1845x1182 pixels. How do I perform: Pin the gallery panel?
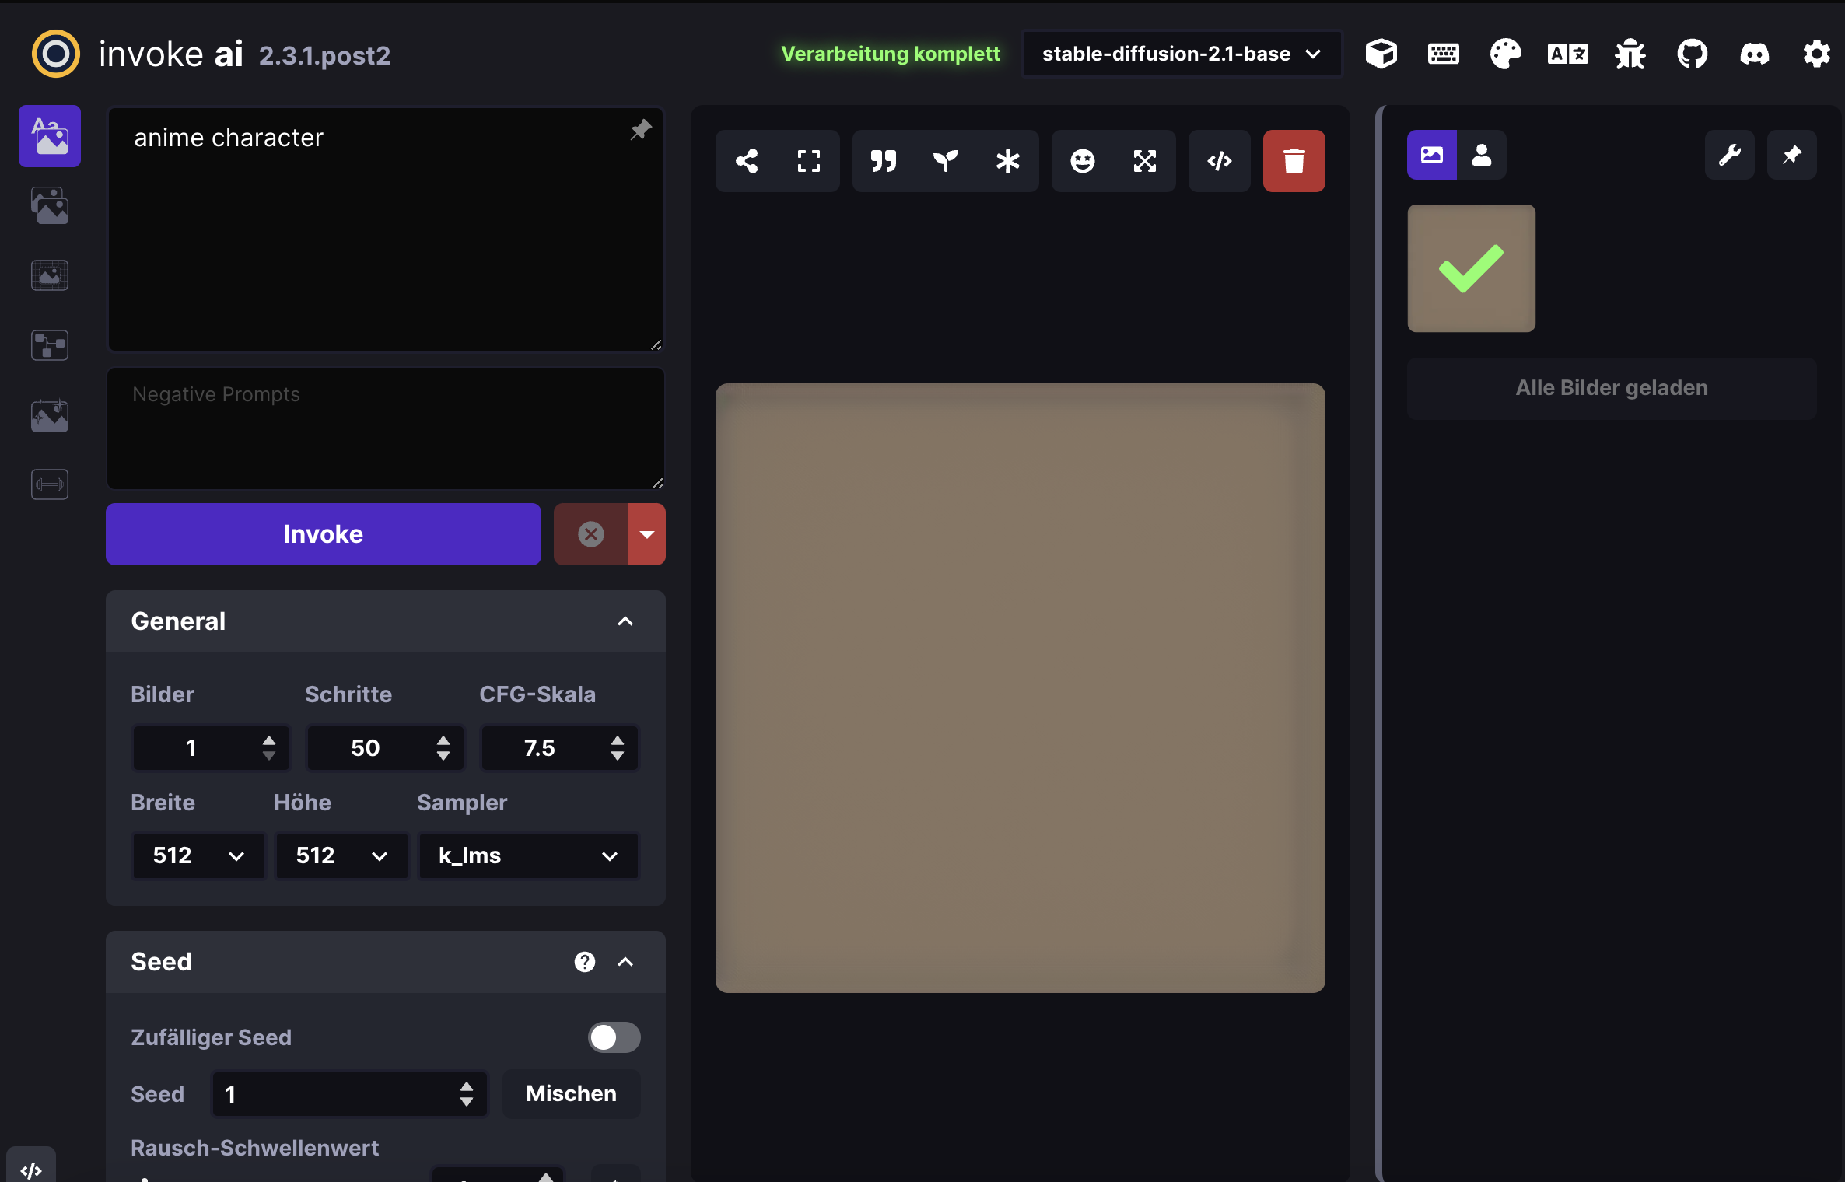pyautogui.click(x=1792, y=154)
